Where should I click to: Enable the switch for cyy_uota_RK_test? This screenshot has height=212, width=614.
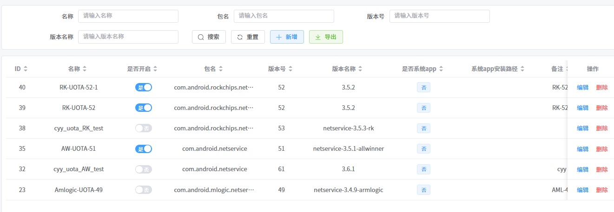click(x=144, y=128)
